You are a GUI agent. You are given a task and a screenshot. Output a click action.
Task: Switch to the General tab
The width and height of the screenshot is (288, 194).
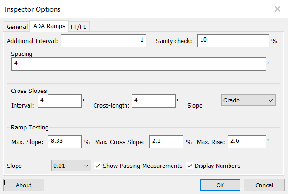pos(17,27)
